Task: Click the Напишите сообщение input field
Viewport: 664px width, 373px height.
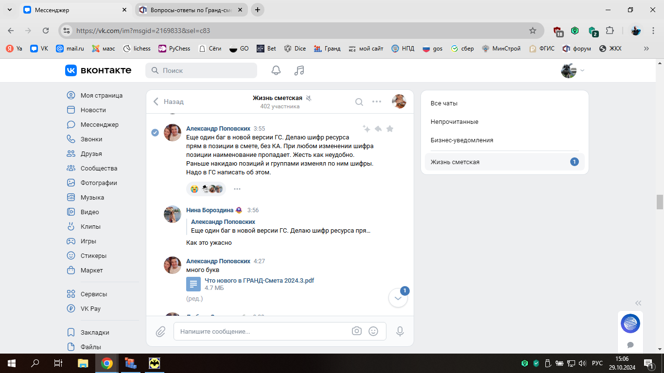Action: click(280, 331)
